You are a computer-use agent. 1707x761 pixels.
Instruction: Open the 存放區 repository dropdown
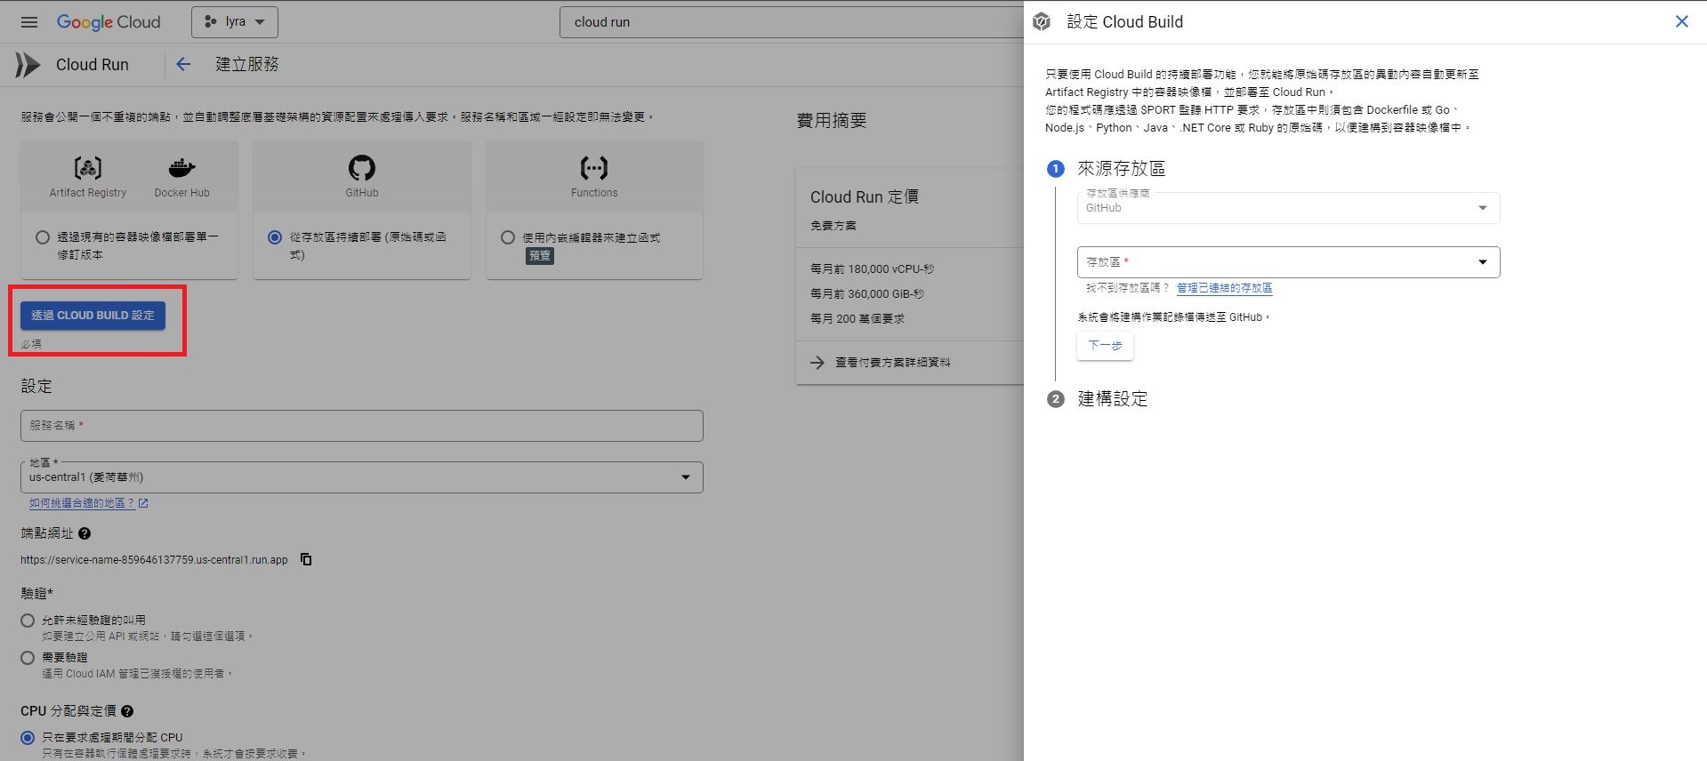coord(1288,262)
